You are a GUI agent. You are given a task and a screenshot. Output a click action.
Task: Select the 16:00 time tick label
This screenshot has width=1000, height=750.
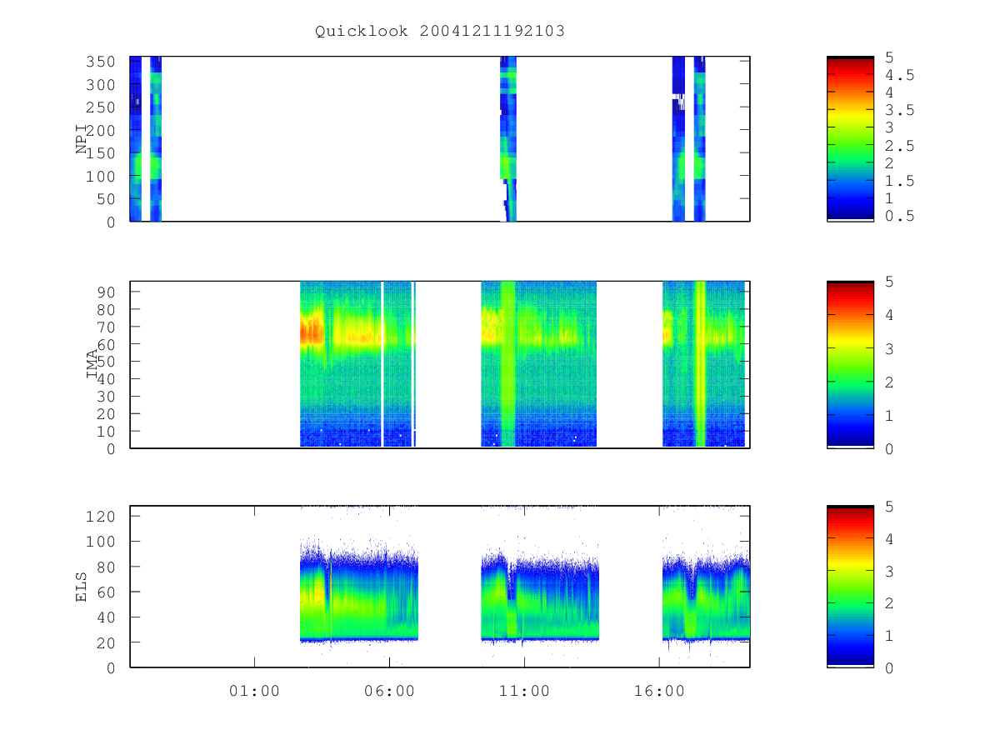tap(659, 691)
